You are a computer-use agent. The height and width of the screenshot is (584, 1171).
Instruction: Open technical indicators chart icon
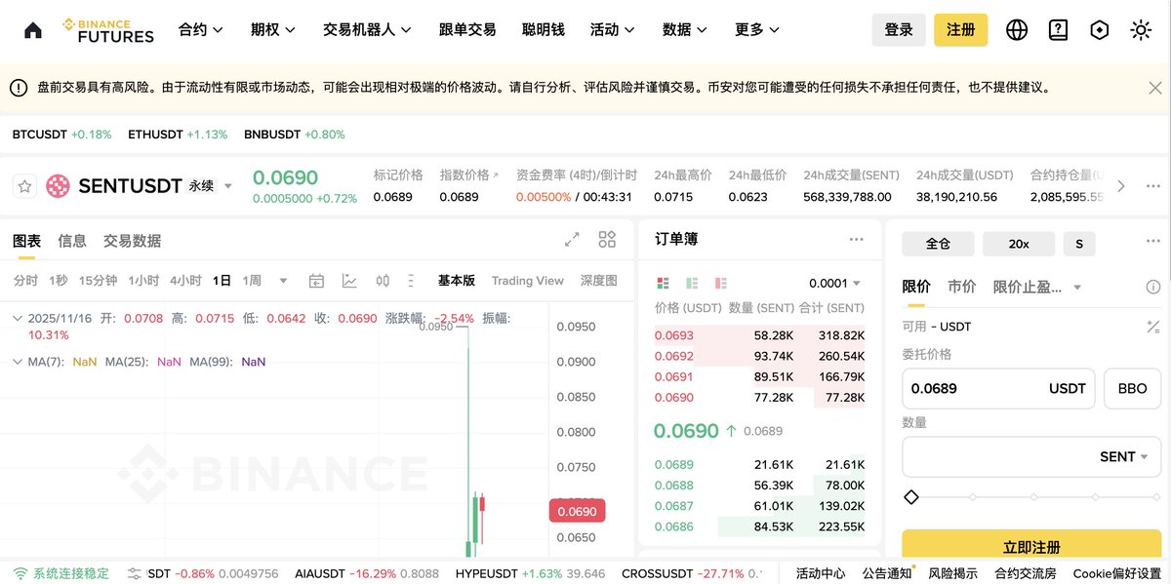(349, 281)
